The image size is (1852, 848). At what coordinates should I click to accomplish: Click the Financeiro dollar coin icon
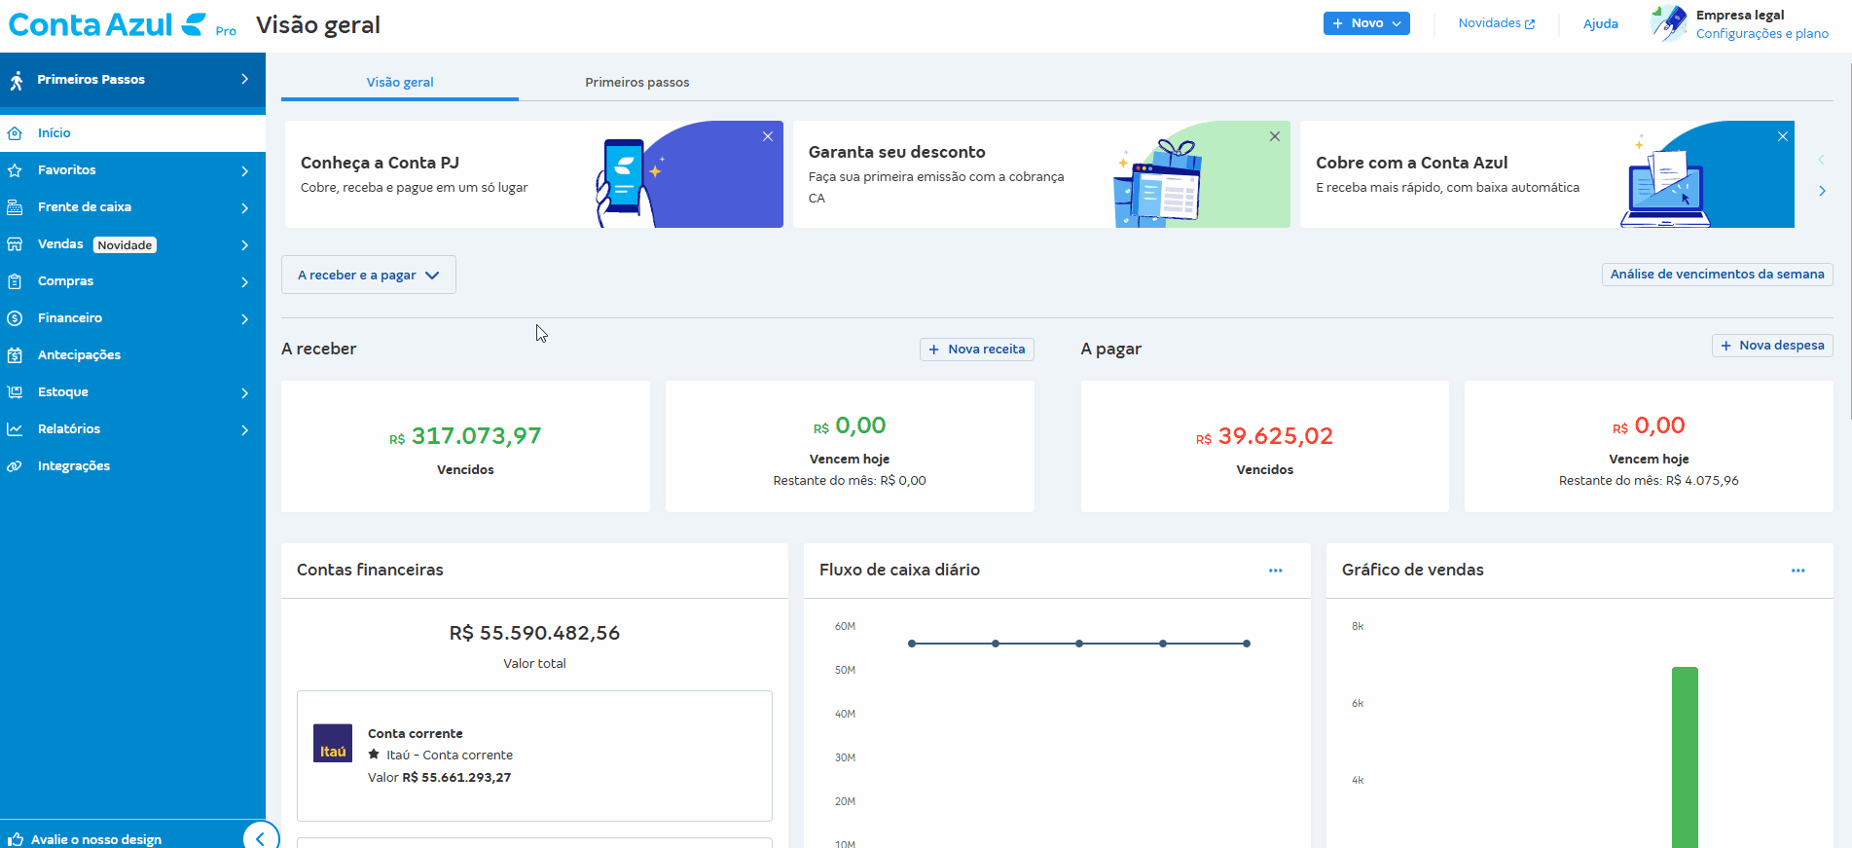[15, 318]
